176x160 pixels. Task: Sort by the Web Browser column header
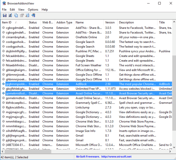pyautogui.click(x=48, y=22)
